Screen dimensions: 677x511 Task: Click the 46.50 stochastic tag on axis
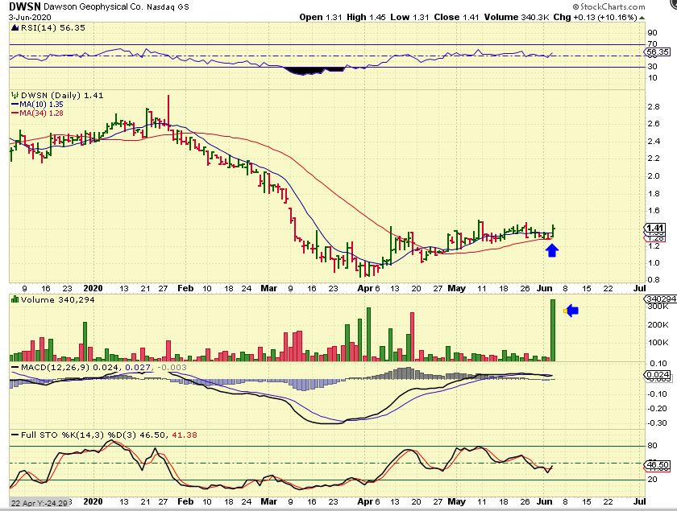click(x=658, y=465)
